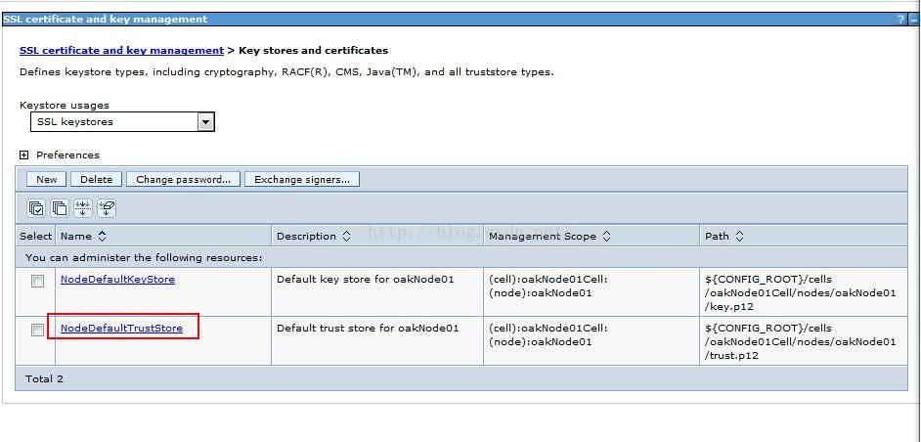Sort by Description using its arrows
Screen dimensions: 921x442
click(345, 236)
